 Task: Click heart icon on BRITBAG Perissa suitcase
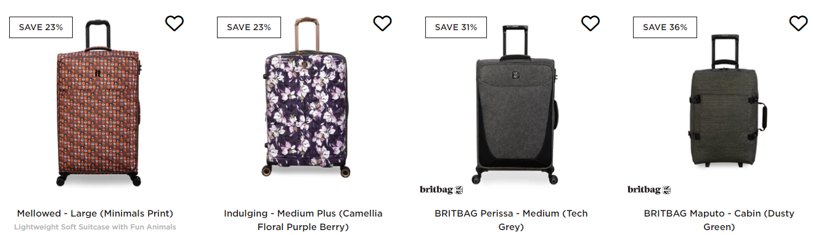click(590, 23)
